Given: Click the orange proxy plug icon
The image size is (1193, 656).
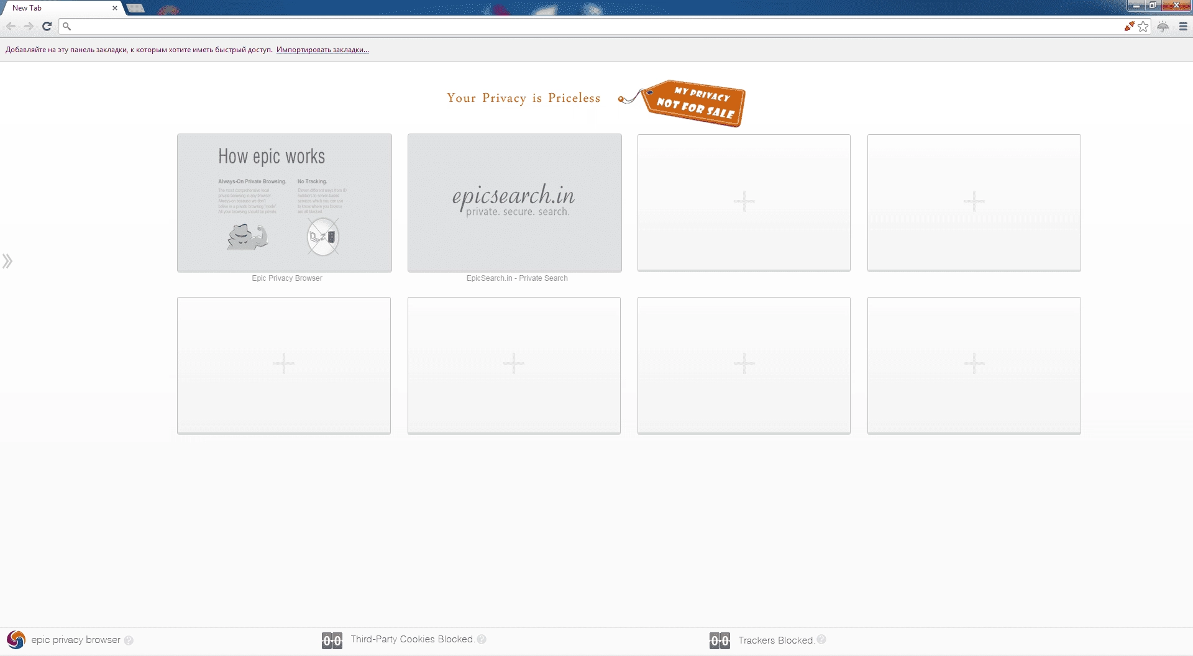Looking at the screenshot, I should click(x=1129, y=26).
